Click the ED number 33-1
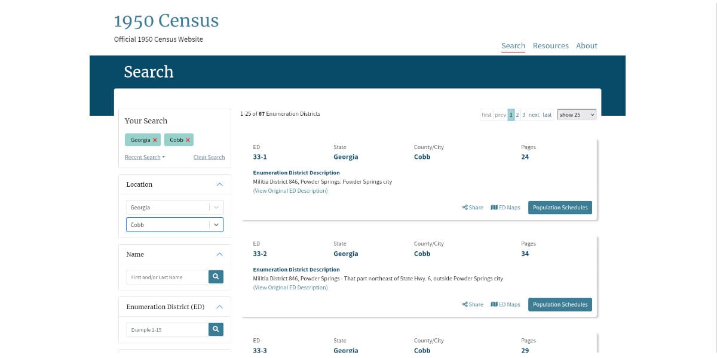The width and height of the screenshot is (717, 358). coord(260,157)
